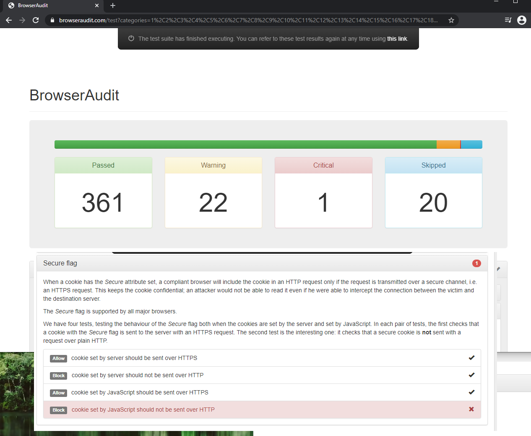
Task: Select the BrowserAudit browser tab
Action: (x=54, y=5)
